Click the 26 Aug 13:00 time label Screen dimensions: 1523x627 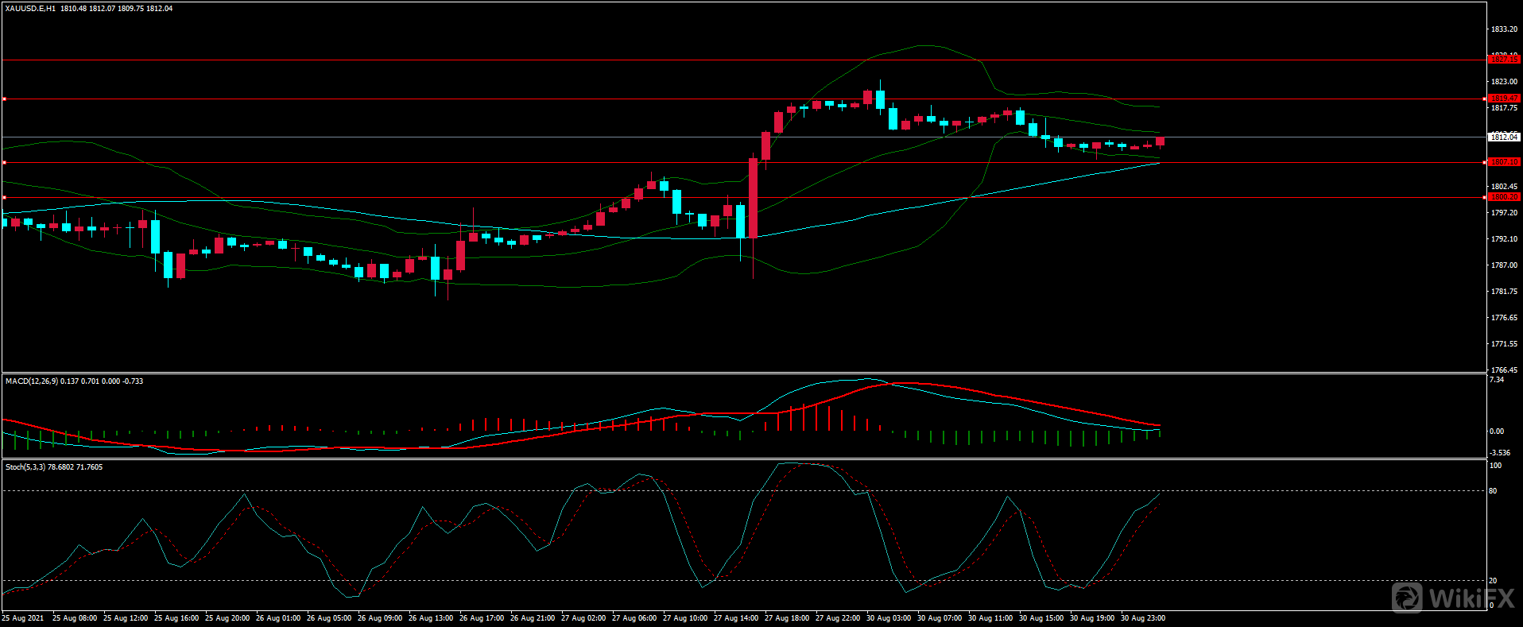click(x=431, y=618)
